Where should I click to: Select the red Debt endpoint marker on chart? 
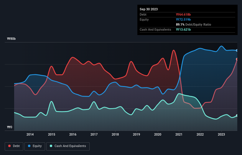pos(237,59)
